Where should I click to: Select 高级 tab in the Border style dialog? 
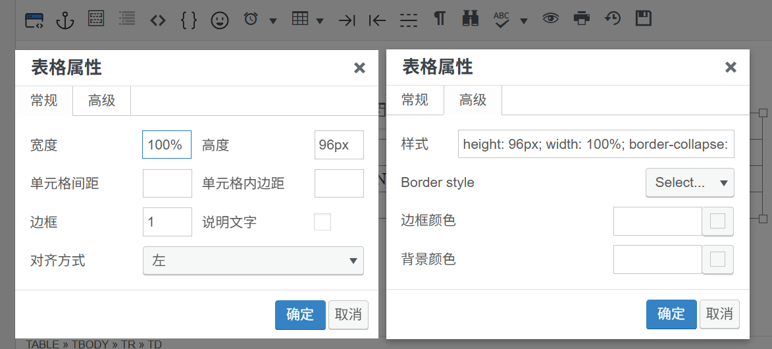(473, 100)
